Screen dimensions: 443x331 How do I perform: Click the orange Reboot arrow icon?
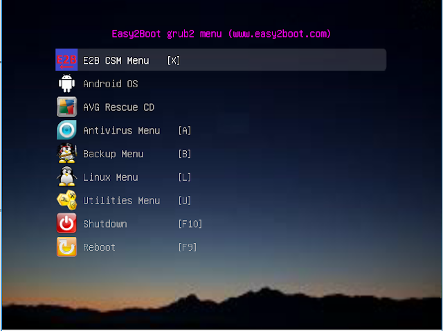pos(66,247)
